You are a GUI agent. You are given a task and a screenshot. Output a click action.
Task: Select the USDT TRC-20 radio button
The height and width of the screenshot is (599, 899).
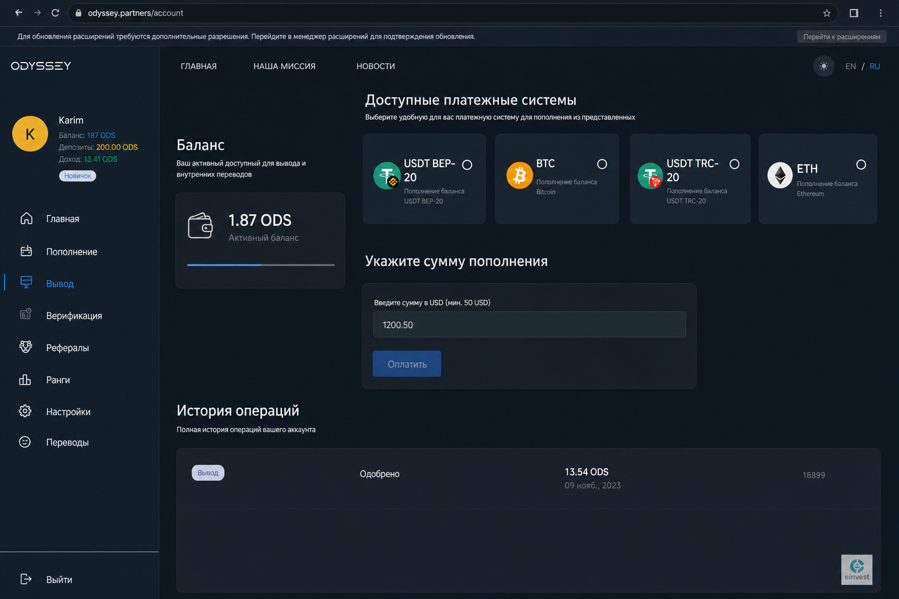pyautogui.click(x=734, y=164)
